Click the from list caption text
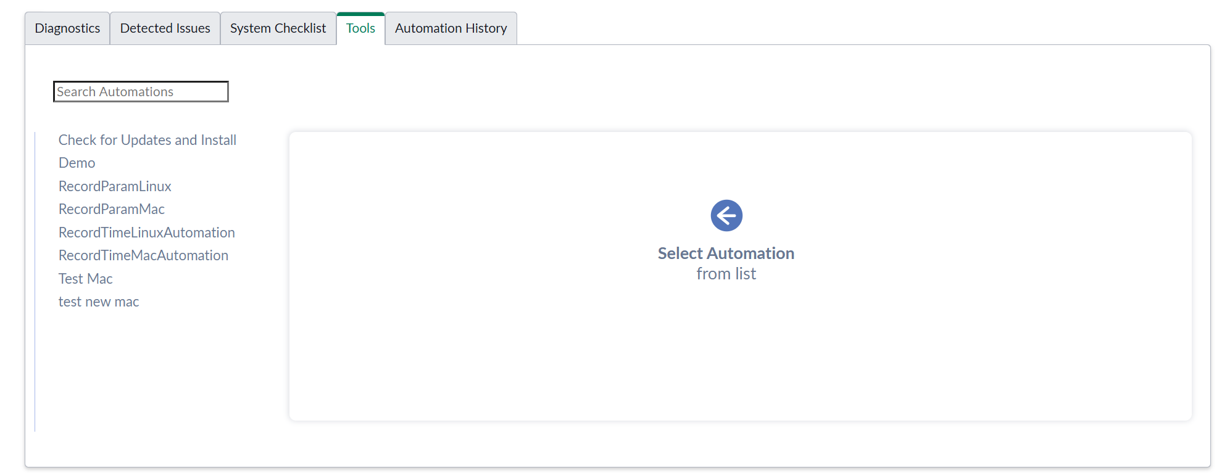The image size is (1222, 473). click(x=726, y=274)
